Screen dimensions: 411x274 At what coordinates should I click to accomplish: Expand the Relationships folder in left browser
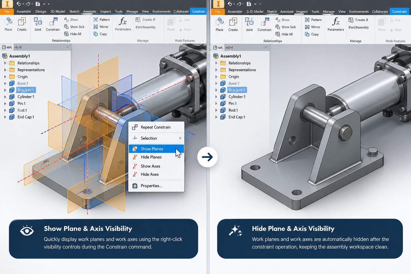[5, 63]
